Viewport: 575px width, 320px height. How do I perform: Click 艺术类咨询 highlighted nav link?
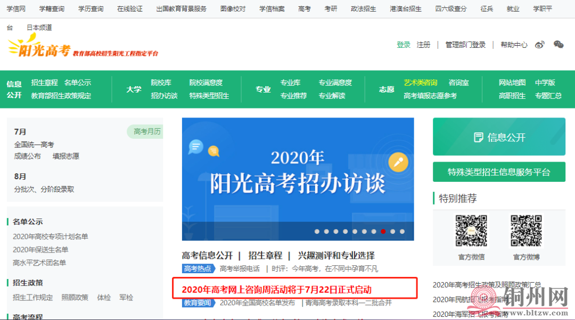tap(420, 82)
